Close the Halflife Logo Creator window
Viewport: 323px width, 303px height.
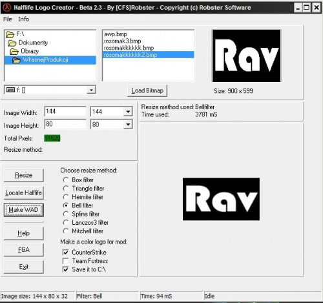317,8
